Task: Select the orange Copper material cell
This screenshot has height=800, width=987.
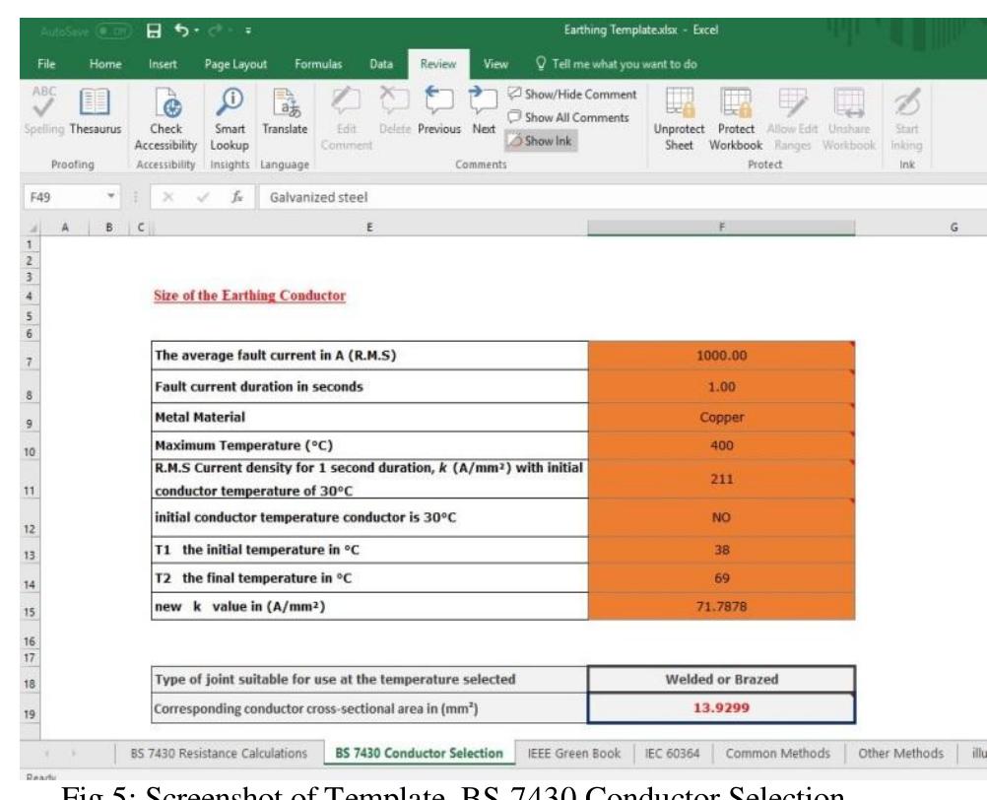Action: tap(721, 418)
